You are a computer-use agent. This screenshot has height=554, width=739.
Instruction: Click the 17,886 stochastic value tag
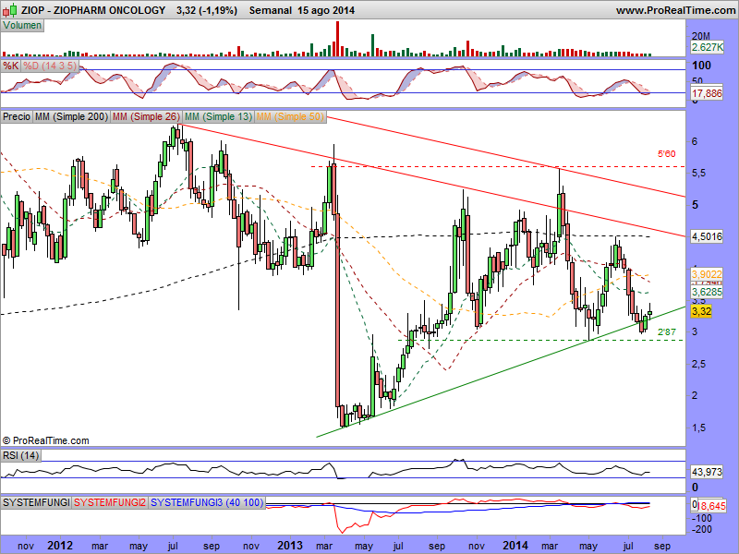707,93
